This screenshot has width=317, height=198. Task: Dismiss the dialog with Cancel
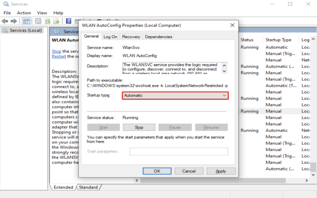tap(189, 171)
